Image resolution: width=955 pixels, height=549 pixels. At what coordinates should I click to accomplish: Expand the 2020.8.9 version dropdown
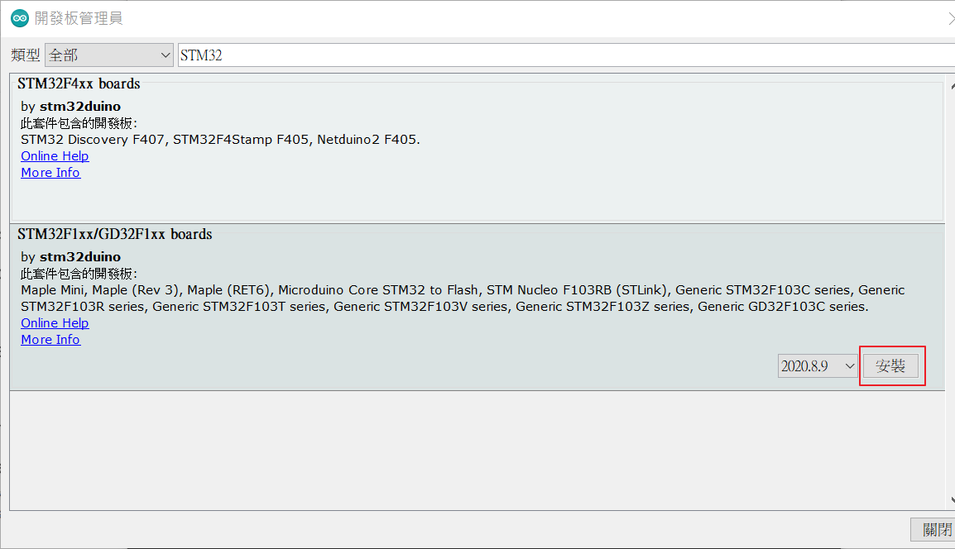pos(818,365)
